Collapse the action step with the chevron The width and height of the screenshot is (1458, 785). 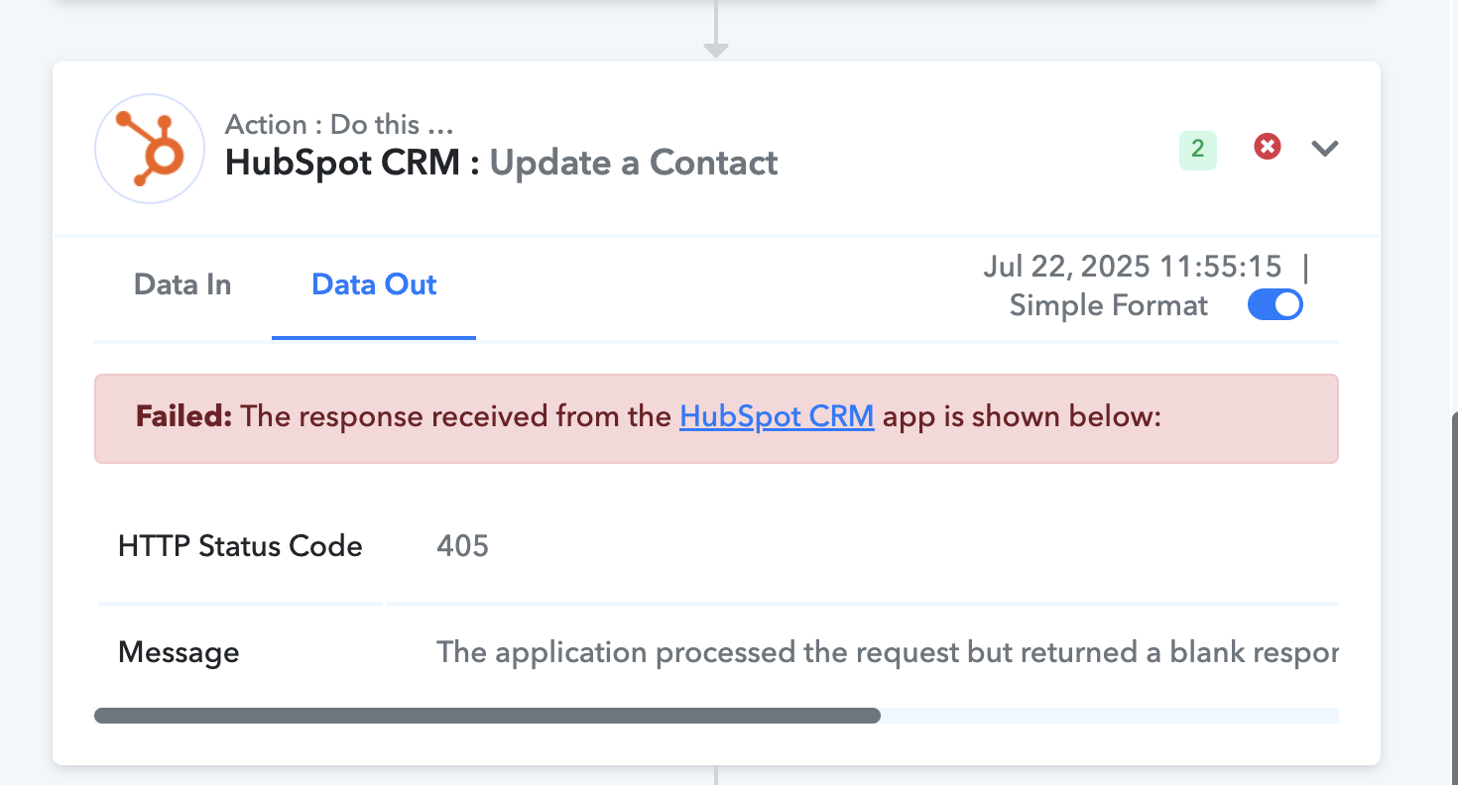(1325, 149)
